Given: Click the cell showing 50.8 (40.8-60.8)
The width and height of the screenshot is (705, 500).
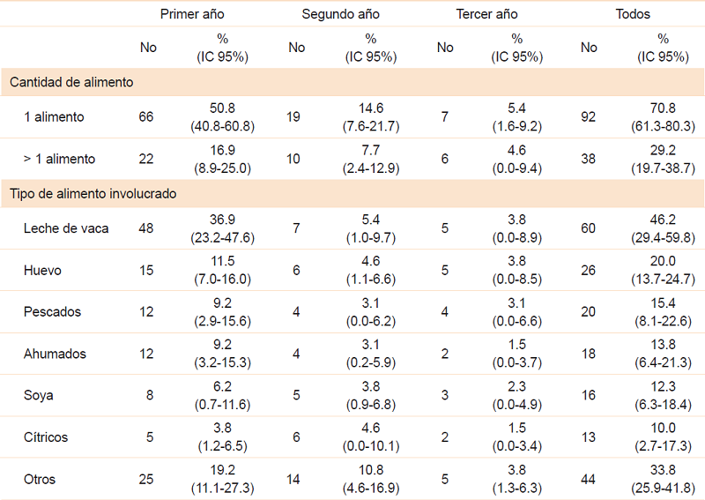Looking at the screenshot, I should point(222,117).
